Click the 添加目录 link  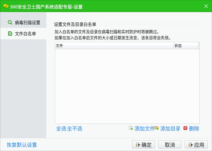pyautogui.click(x=170, y=129)
